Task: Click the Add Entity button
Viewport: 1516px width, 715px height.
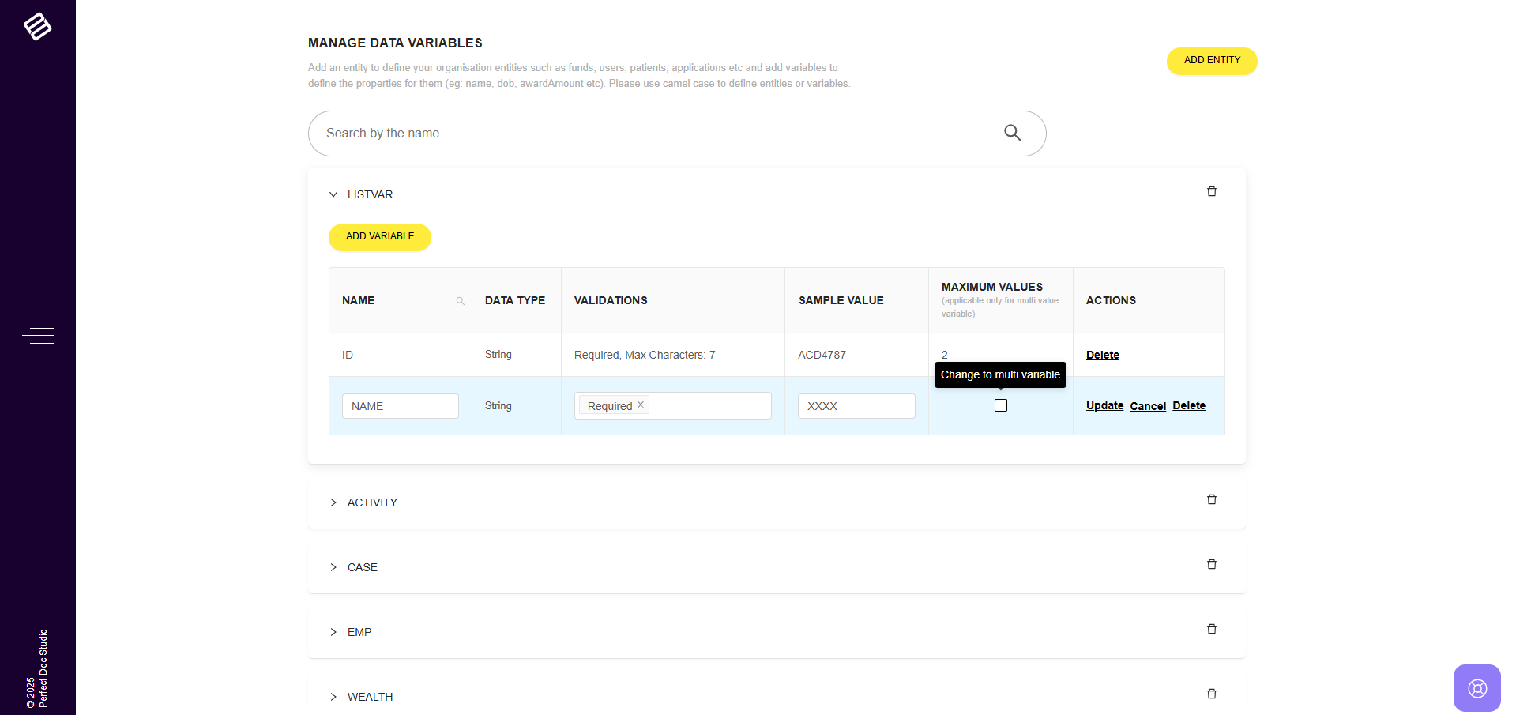Action: pyautogui.click(x=1211, y=61)
